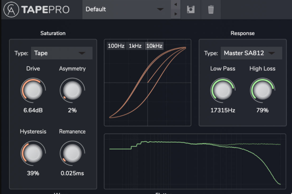Click the Remanence knob

click(x=73, y=153)
